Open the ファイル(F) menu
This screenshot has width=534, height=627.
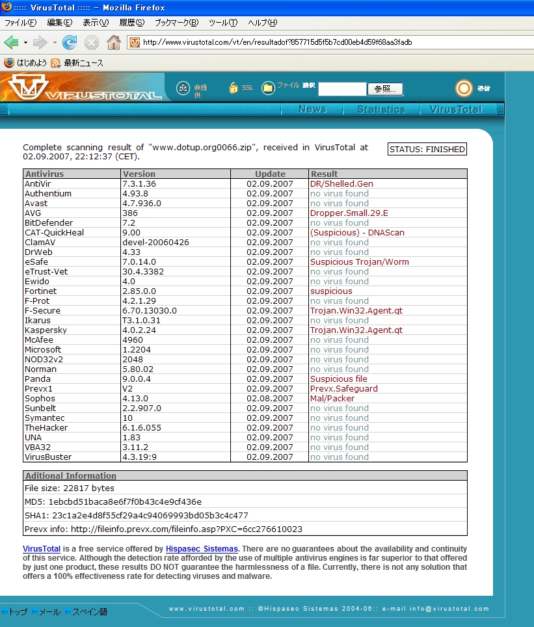(21, 23)
